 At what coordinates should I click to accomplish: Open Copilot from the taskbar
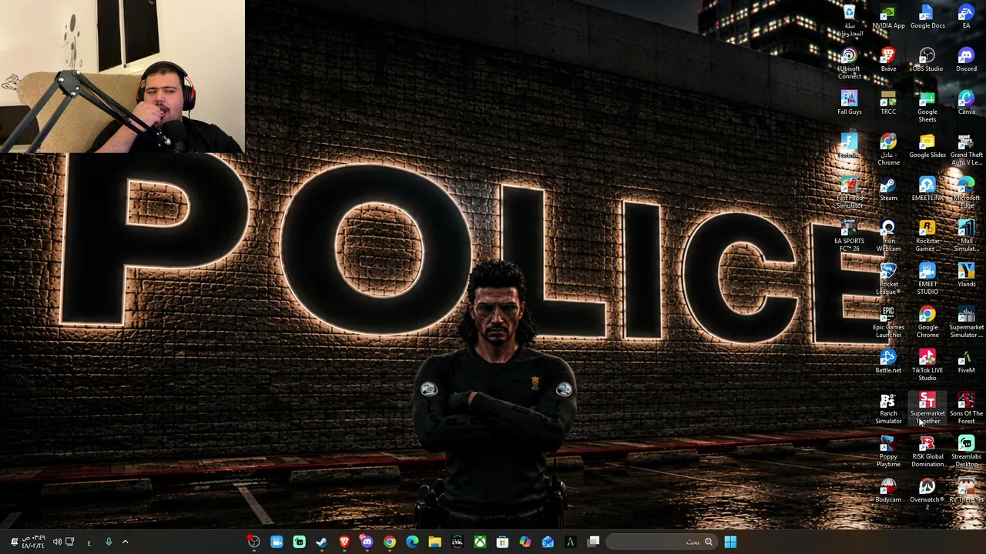pos(525,542)
